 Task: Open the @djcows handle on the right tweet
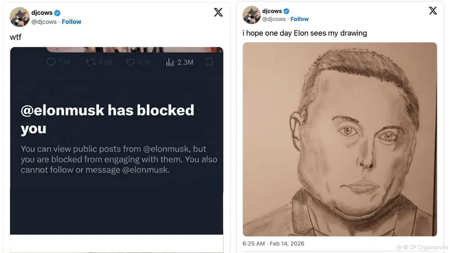[x=274, y=19]
